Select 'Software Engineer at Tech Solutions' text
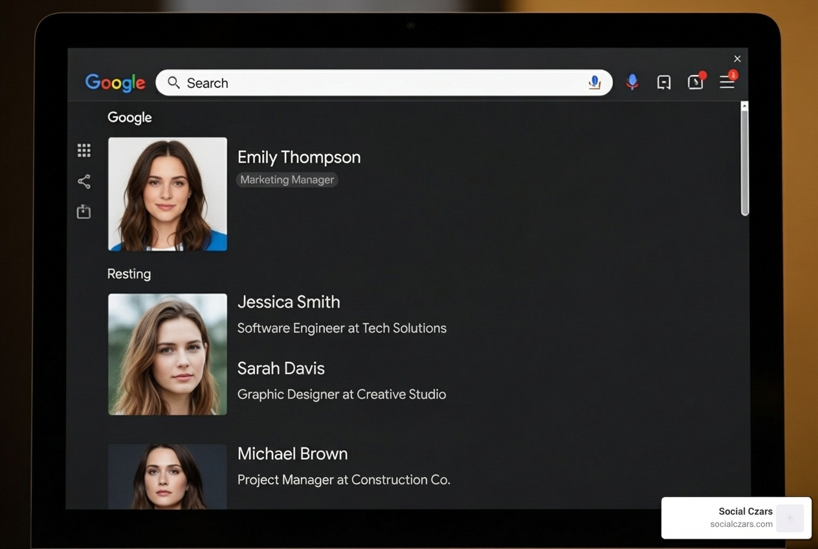The height and width of the screenshot is (549, 818). (x=342, y=328)
